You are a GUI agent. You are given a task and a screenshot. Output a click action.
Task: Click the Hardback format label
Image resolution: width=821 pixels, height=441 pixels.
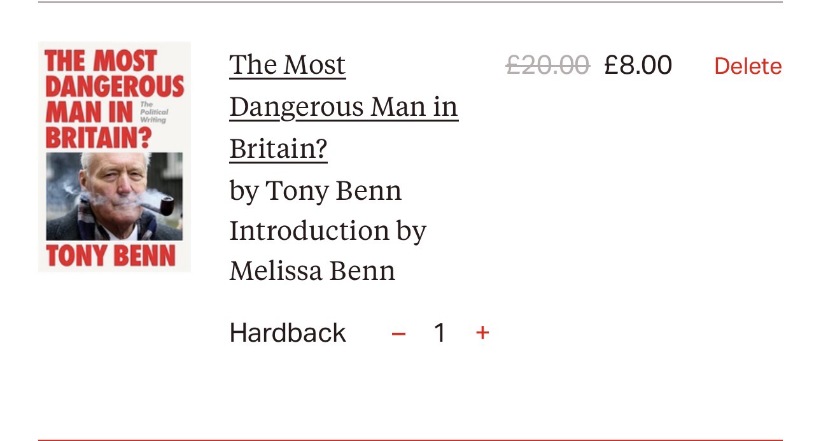point(288,333)
